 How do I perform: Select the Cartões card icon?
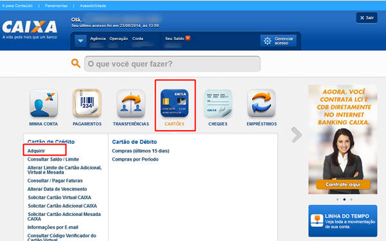(x=174, y=103)
